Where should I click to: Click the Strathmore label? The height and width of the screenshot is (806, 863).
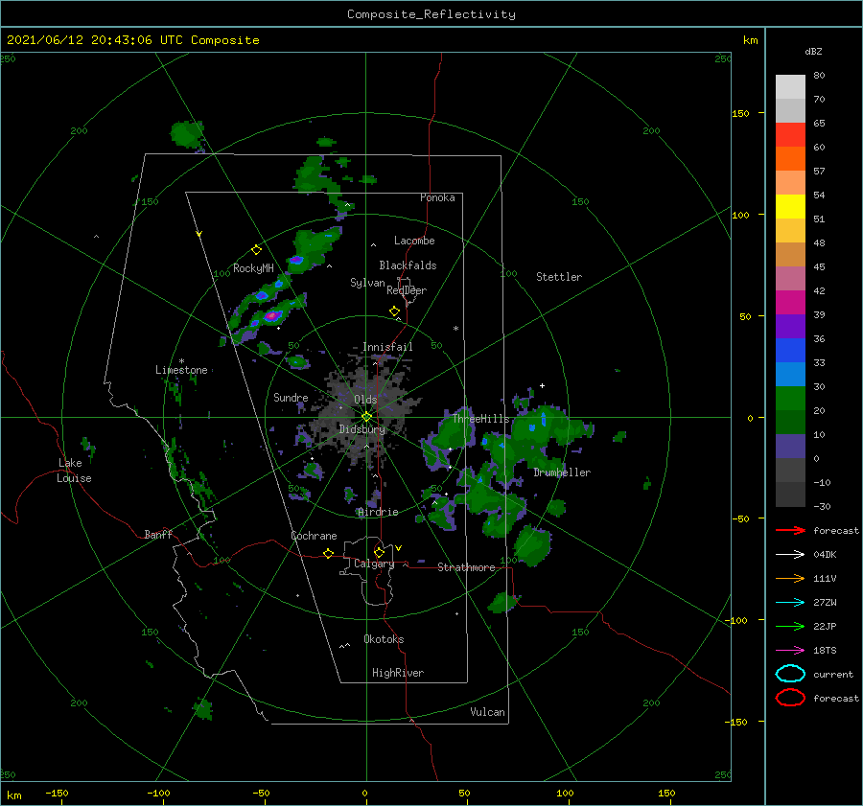pos(466,567)
